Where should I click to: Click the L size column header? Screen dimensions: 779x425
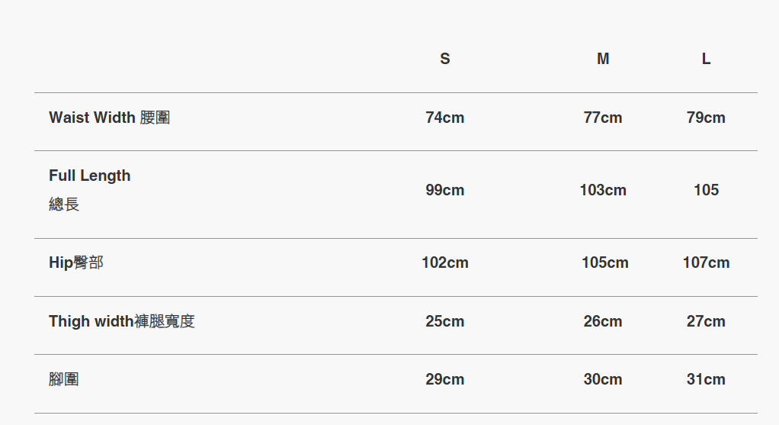point(706,59)
